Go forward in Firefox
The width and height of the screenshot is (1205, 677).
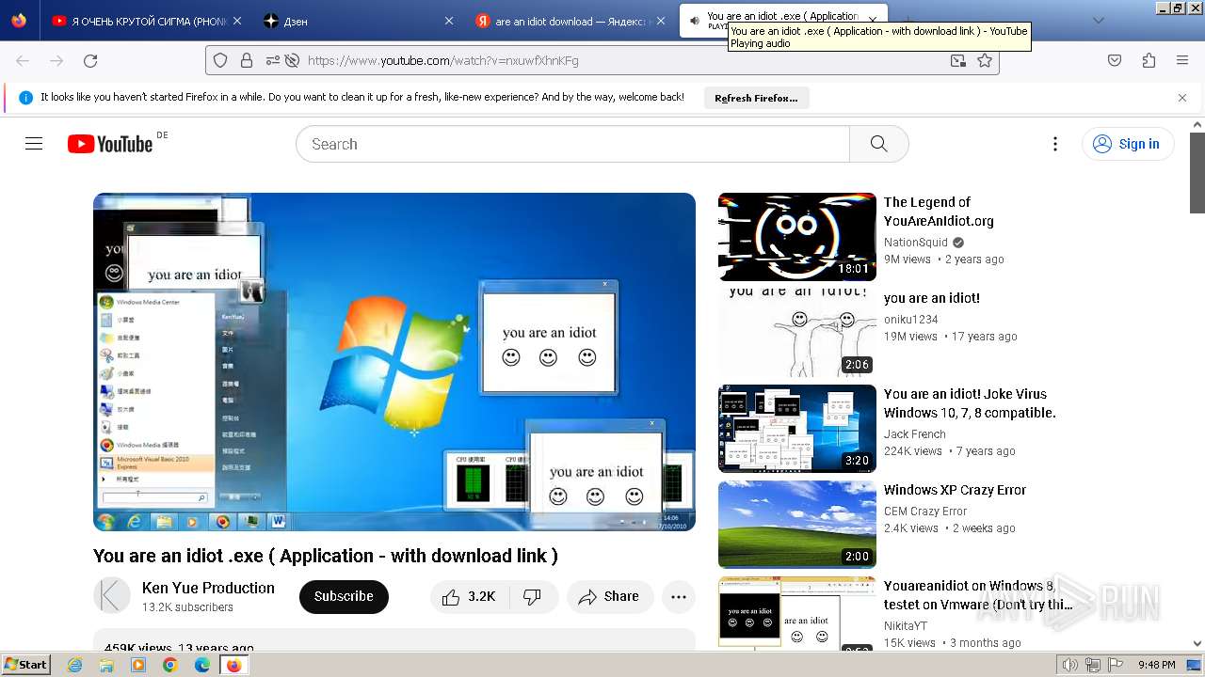pos(56,60)
